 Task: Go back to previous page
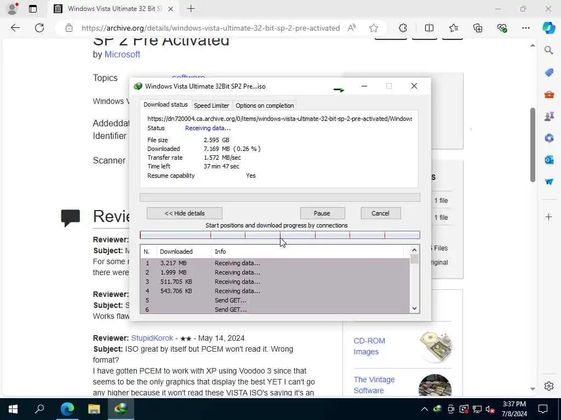point(15,28)
